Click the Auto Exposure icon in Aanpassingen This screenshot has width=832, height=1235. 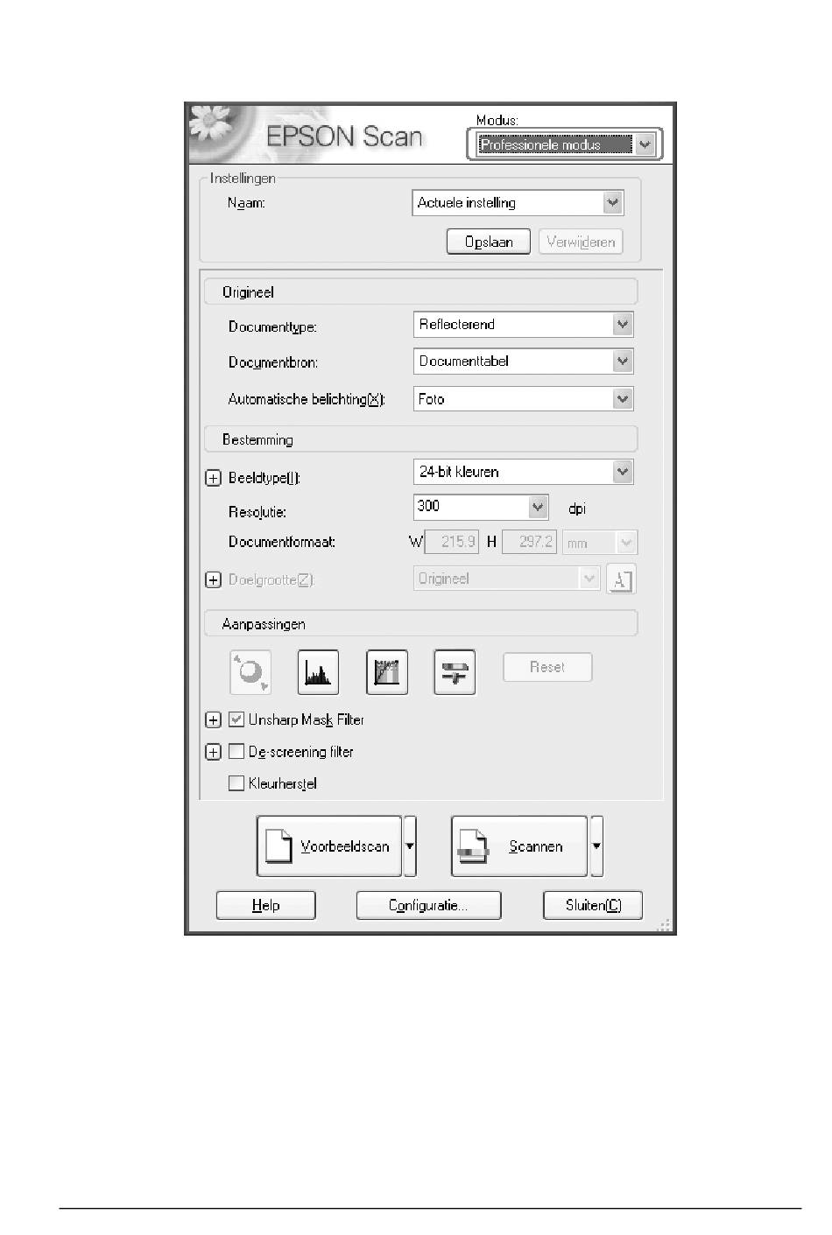point(250,672)
